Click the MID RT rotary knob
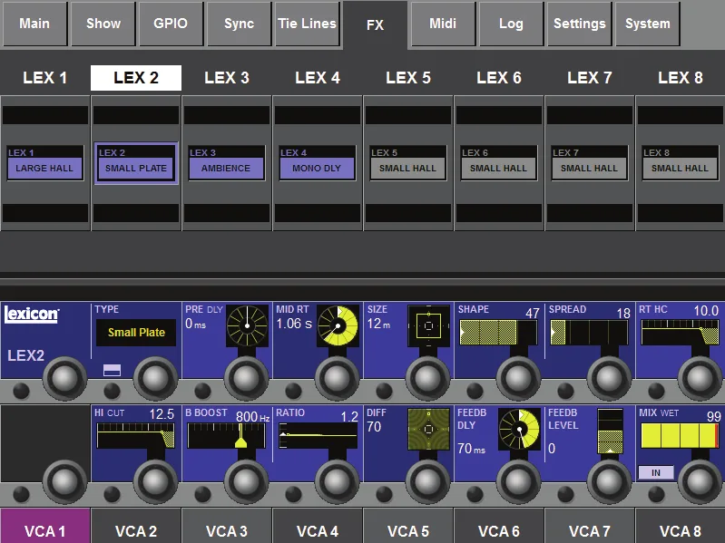725x543 pixels. (337, 378)
